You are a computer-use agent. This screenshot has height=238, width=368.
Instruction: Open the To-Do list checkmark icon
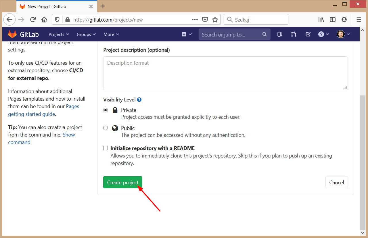308,34
